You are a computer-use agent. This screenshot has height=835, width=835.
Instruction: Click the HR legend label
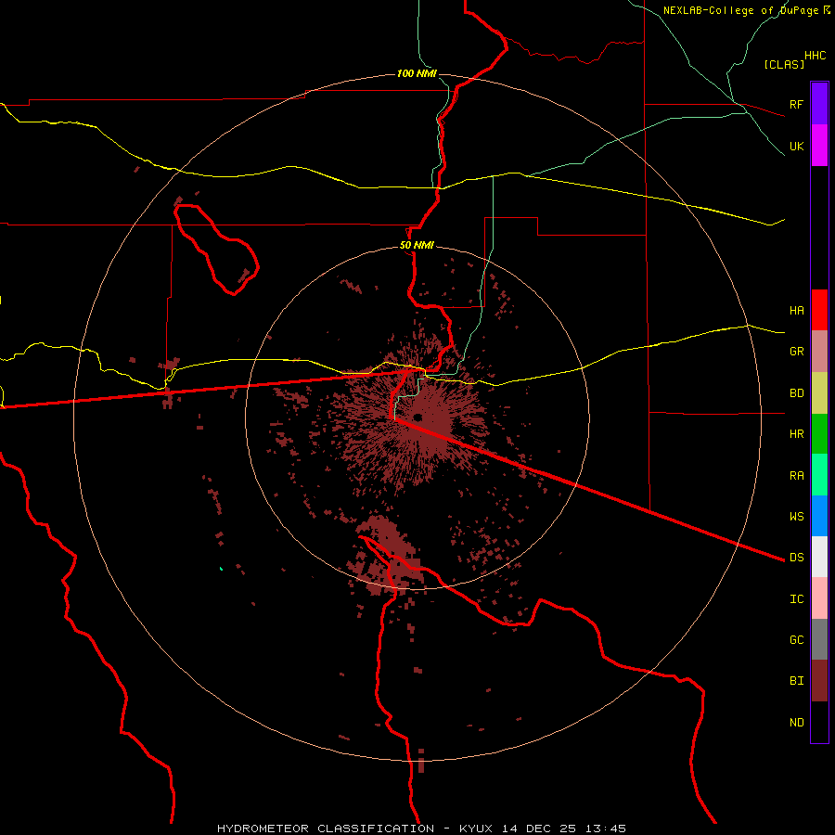[796, 434]
